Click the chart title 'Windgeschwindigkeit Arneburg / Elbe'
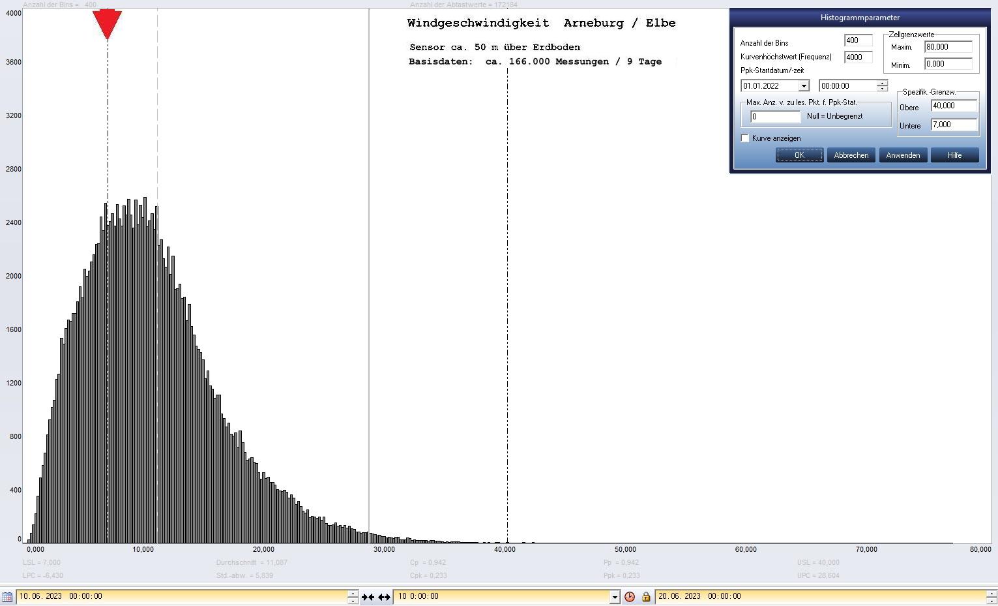The width and height of the screenshot is (998, 606). tap(541, 23)
